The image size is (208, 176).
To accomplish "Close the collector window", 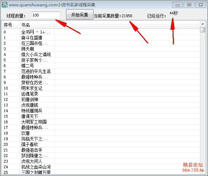I will coord(201,5).
